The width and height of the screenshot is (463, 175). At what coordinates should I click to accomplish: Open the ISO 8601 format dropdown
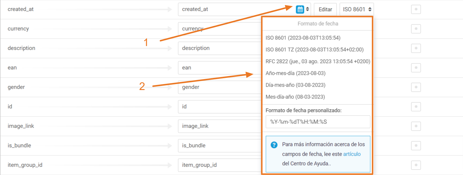click(x=357, y=9)
